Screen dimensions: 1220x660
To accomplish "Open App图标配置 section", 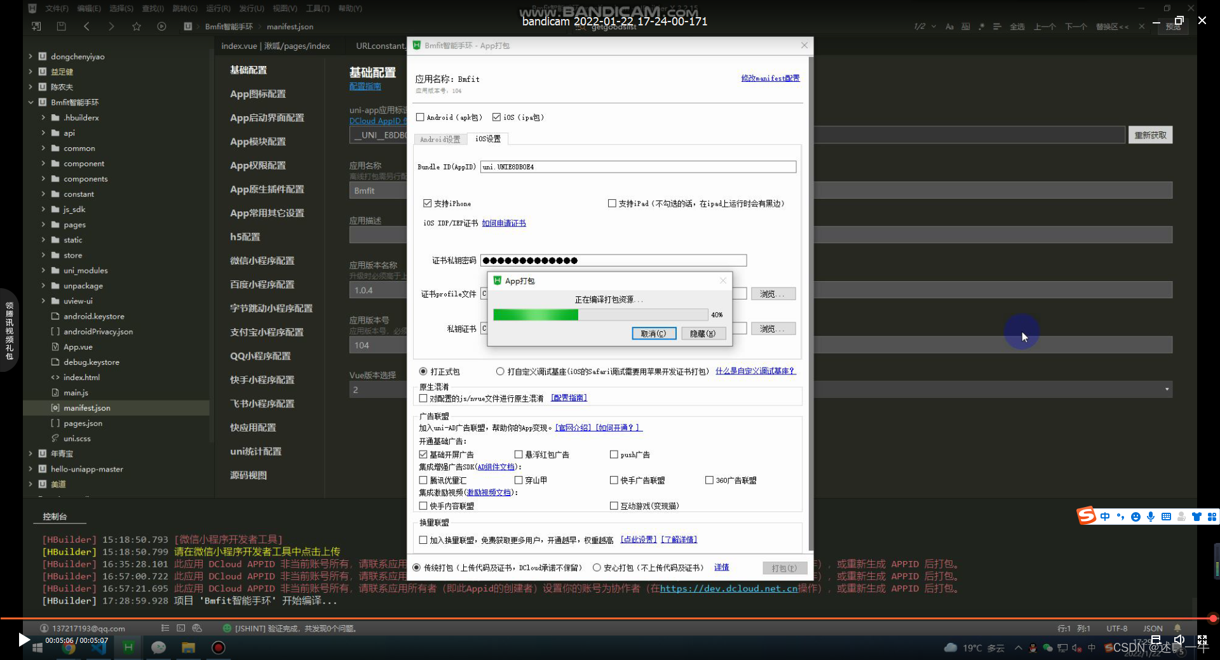I will tap(257, 94).
